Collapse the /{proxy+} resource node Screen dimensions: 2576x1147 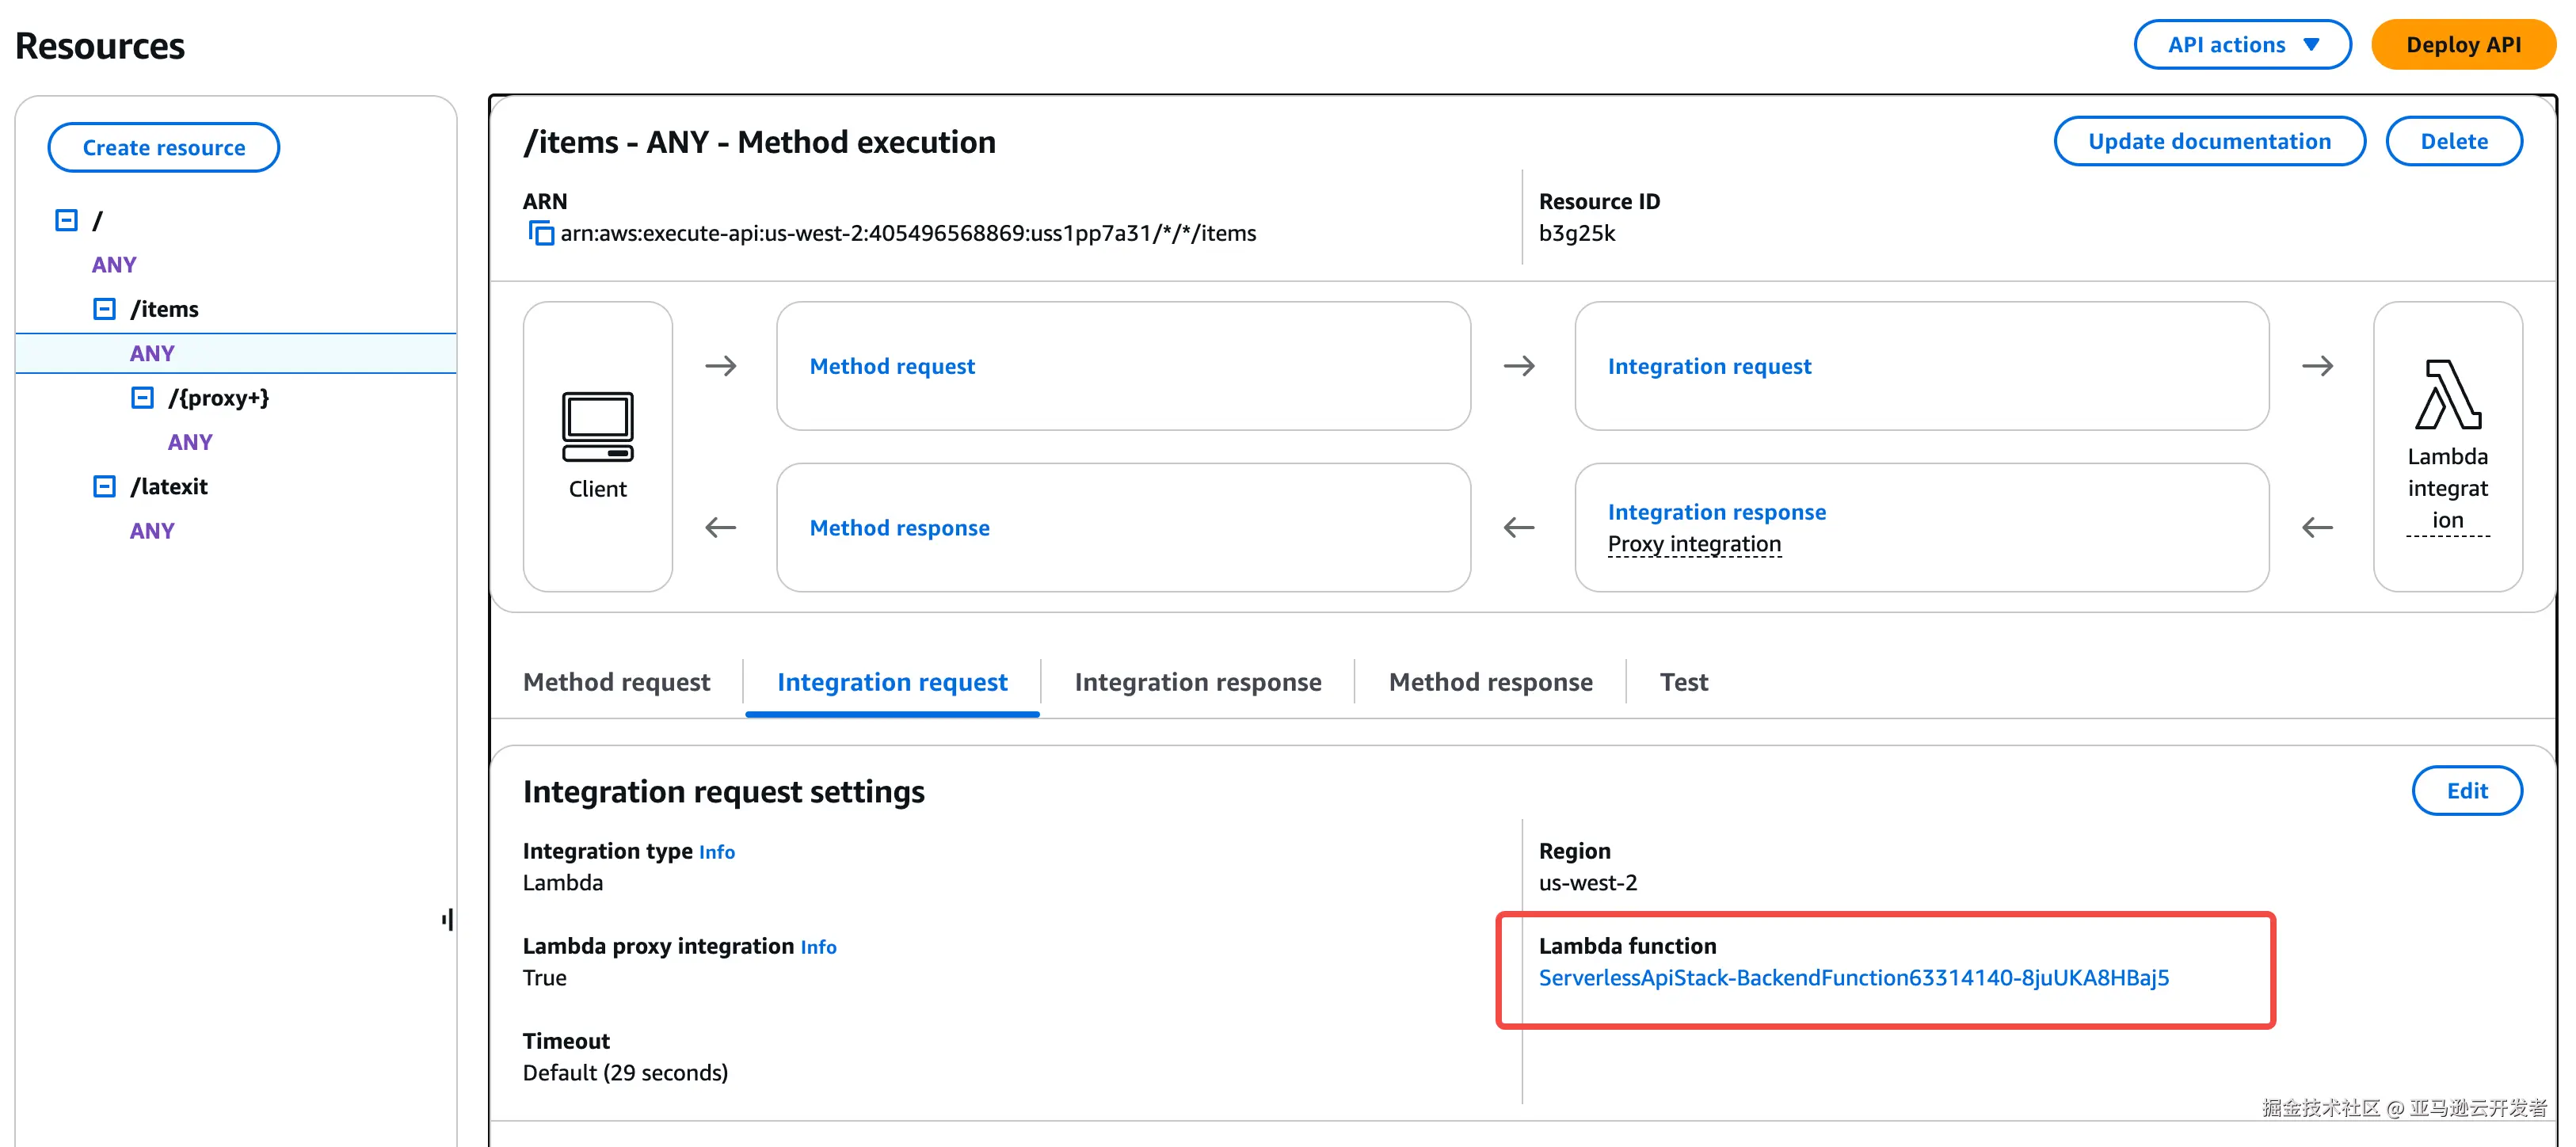(142, 398)
